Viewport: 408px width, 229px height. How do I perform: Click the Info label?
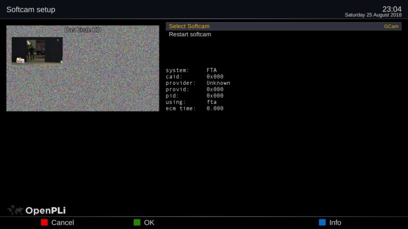pyautogui.click(x=335, y=223)
